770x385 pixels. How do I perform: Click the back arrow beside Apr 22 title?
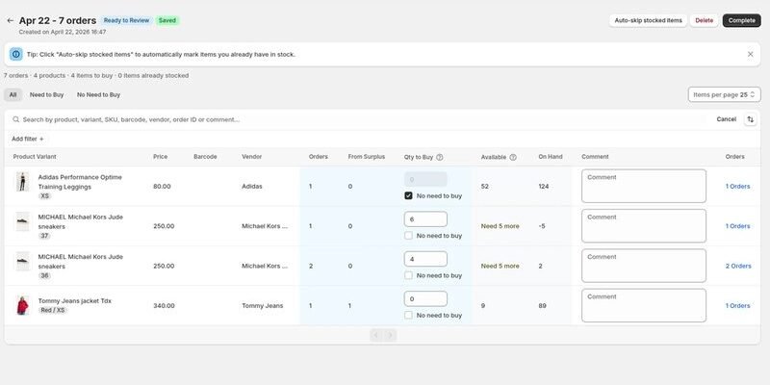click(11, 20)
